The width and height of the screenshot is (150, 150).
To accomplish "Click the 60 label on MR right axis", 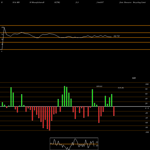I will click(x=146, y=94).
